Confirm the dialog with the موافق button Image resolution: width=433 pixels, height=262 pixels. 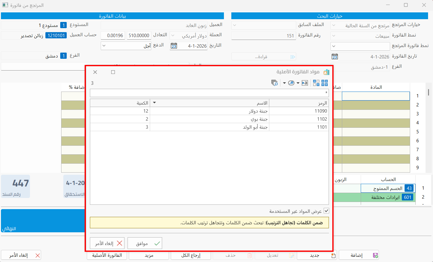tap(145, 243)
